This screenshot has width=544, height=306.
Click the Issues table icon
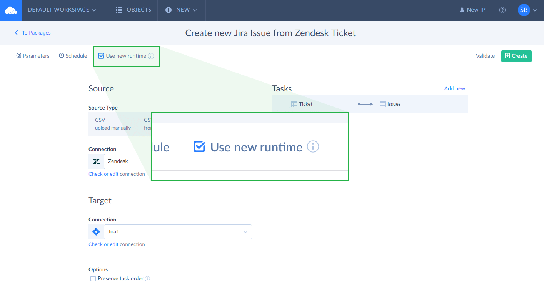[383, 104]
